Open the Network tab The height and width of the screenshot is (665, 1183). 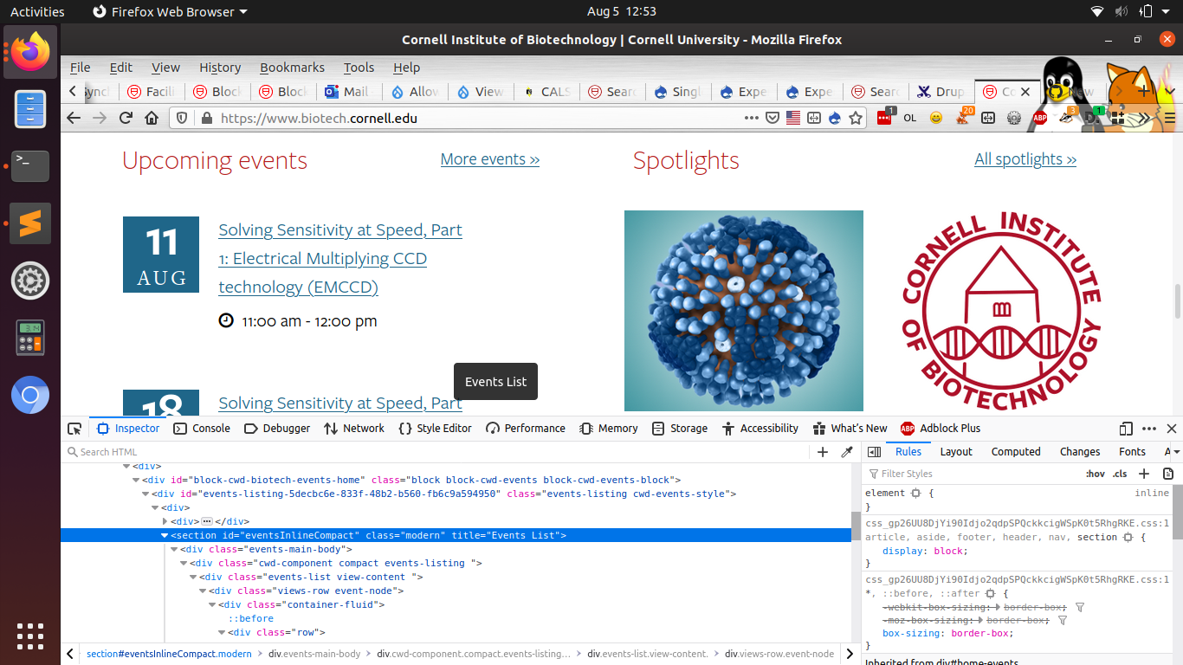tap(354, 429)
